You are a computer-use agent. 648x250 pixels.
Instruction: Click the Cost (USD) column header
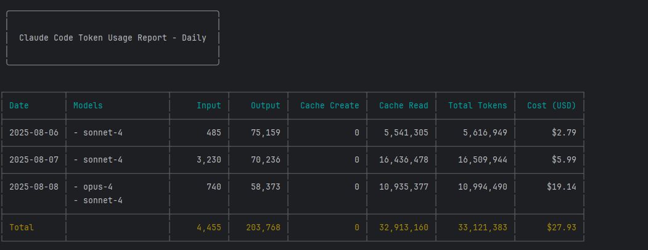551,105
